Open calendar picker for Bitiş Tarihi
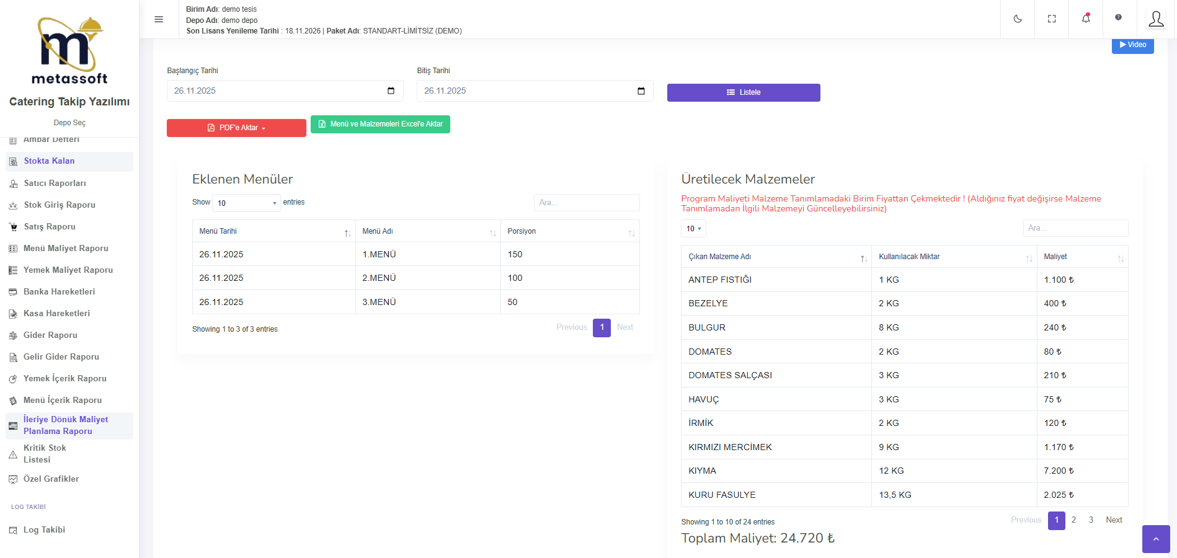This screenshot has height=558, width=1177. click(x=641, y=91)
